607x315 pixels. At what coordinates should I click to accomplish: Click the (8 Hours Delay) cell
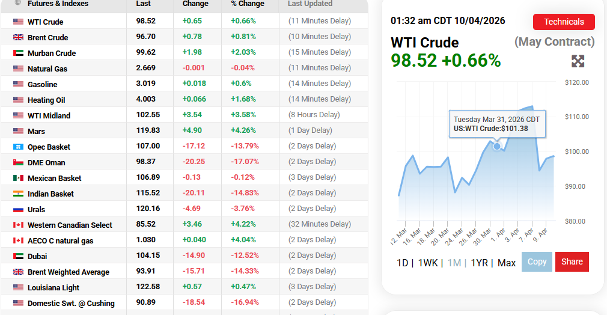tap(314, 115)
